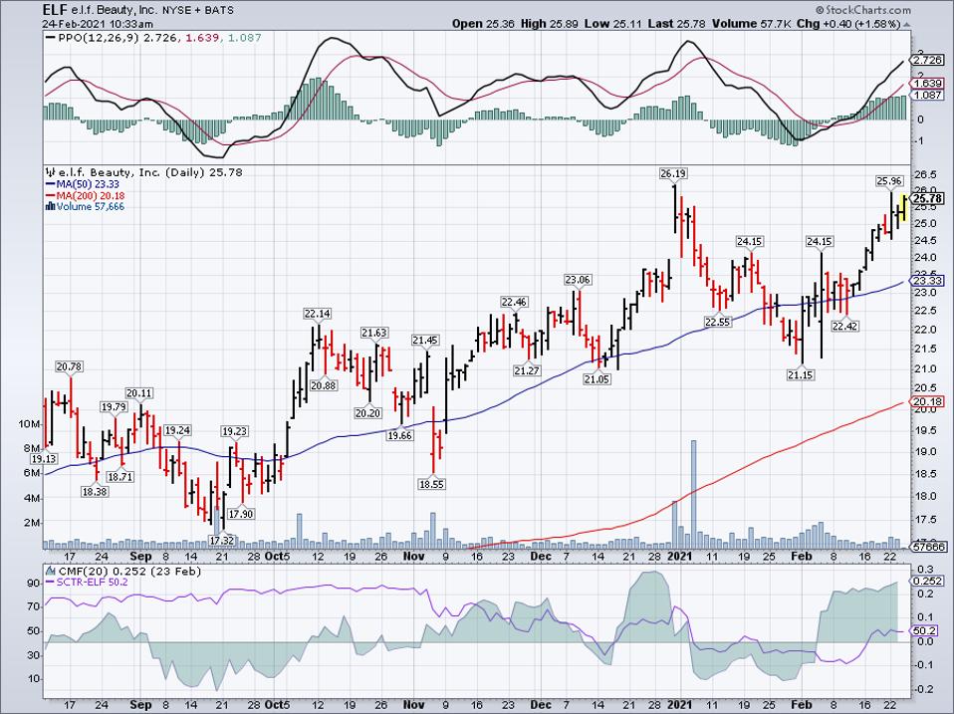954x714 pixels.
Task: Click the 21.63 price label
Action: (x=374, y=333)
